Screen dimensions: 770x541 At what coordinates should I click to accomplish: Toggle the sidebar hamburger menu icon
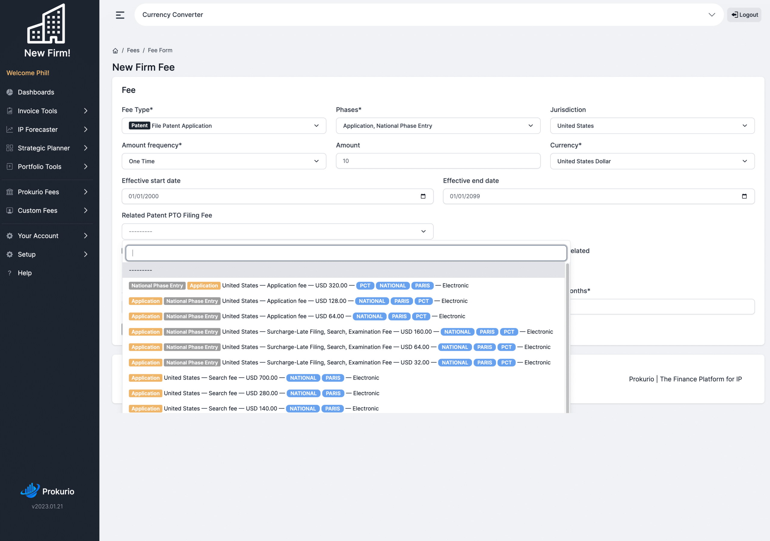coord(120,15)
